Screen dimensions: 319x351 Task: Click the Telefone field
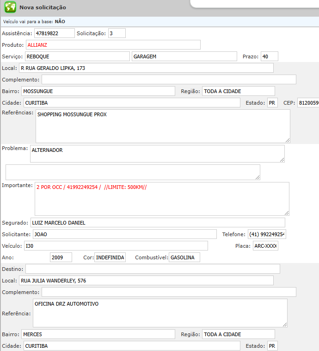point(267,234)
